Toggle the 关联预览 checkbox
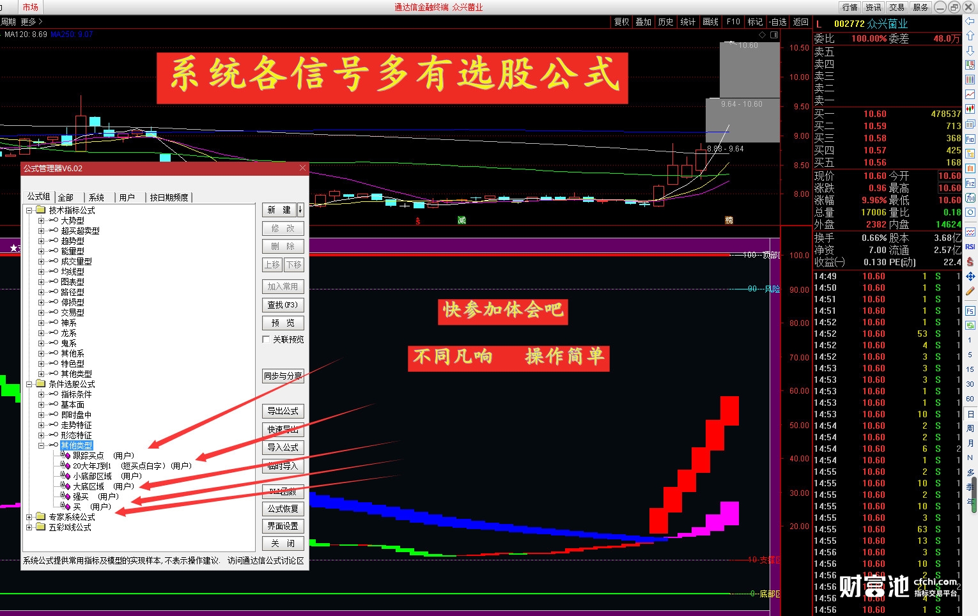 266,339
